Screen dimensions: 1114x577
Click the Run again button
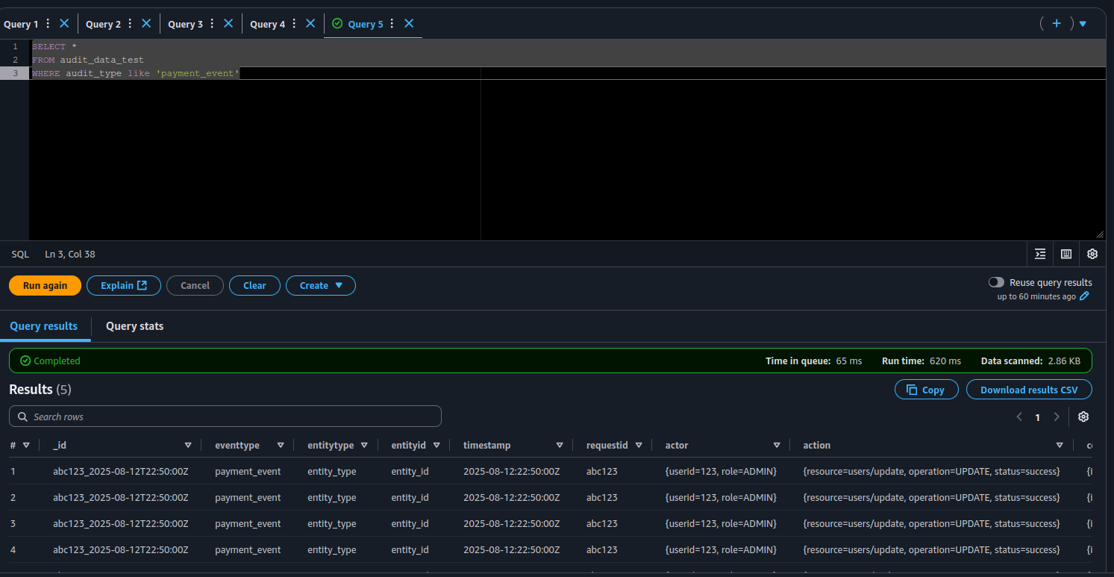45,285
